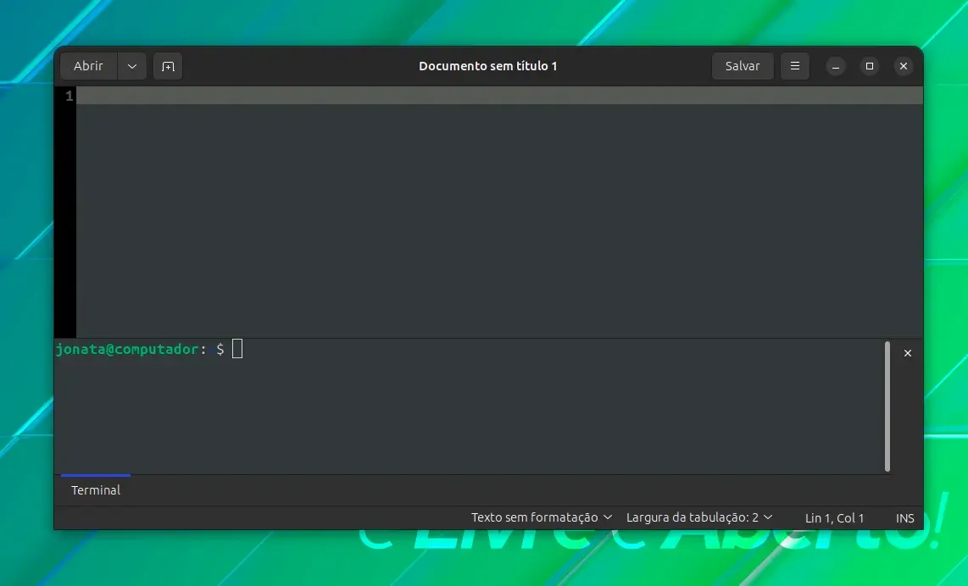Select the Terminal tab in the bottom panel
This screenshot has height=586, width=968.
click(x=96, y=489)
